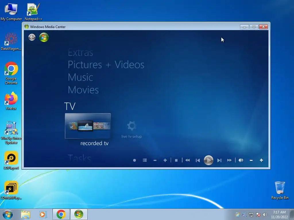
Task: Select the Movies menu category
Action: click(x=83, y=90)
